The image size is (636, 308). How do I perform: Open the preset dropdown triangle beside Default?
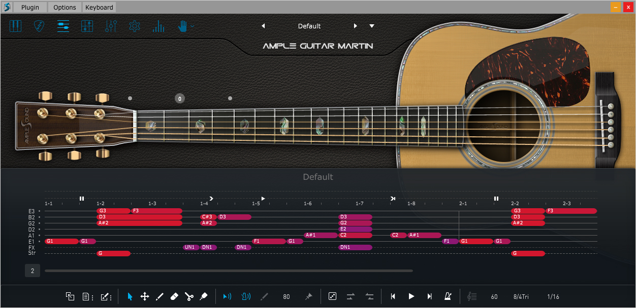point(372,26)
